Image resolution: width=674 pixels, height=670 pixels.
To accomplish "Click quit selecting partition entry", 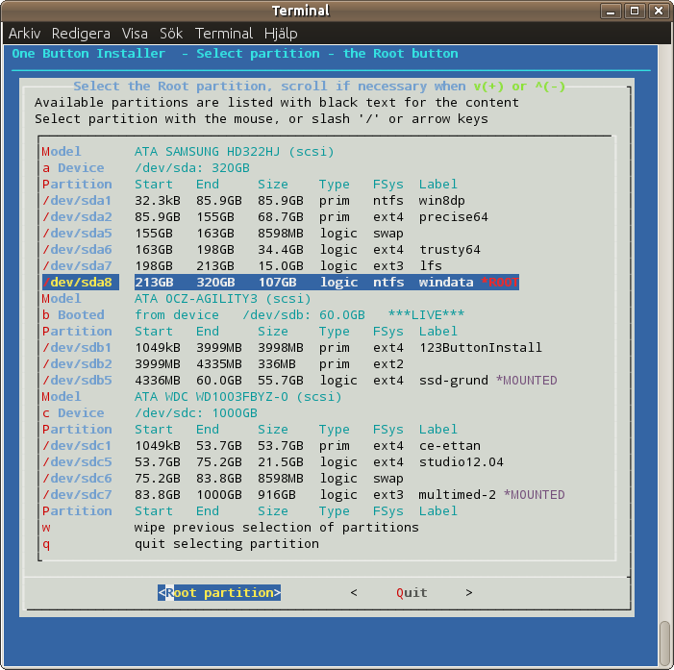I will (x=226, y=544).
